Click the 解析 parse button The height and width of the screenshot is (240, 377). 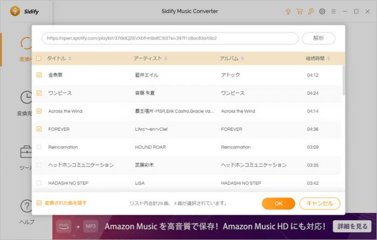(x=318, y=38)
